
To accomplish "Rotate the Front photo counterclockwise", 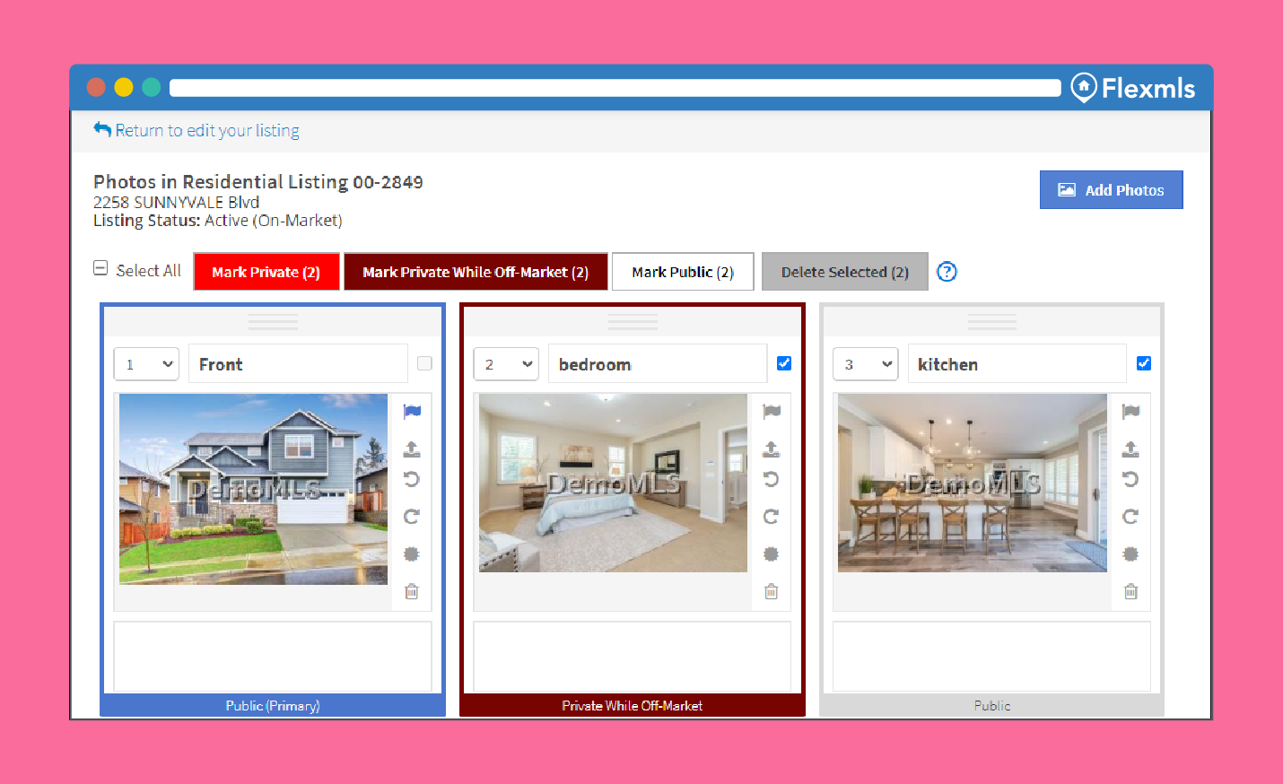I will tap(412, 479).
